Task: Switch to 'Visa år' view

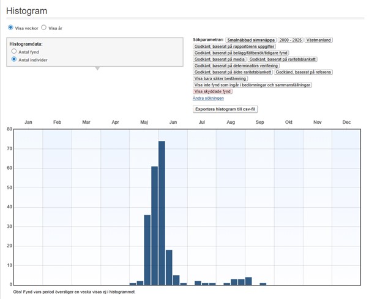Action: click(x=44, y=28)
